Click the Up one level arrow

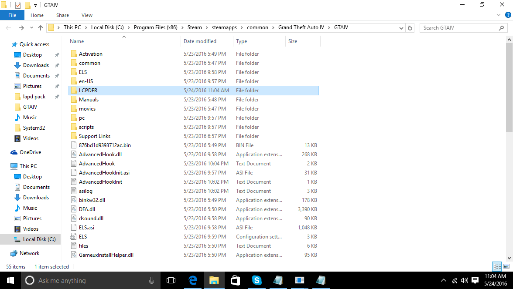[x=41, y=28]
